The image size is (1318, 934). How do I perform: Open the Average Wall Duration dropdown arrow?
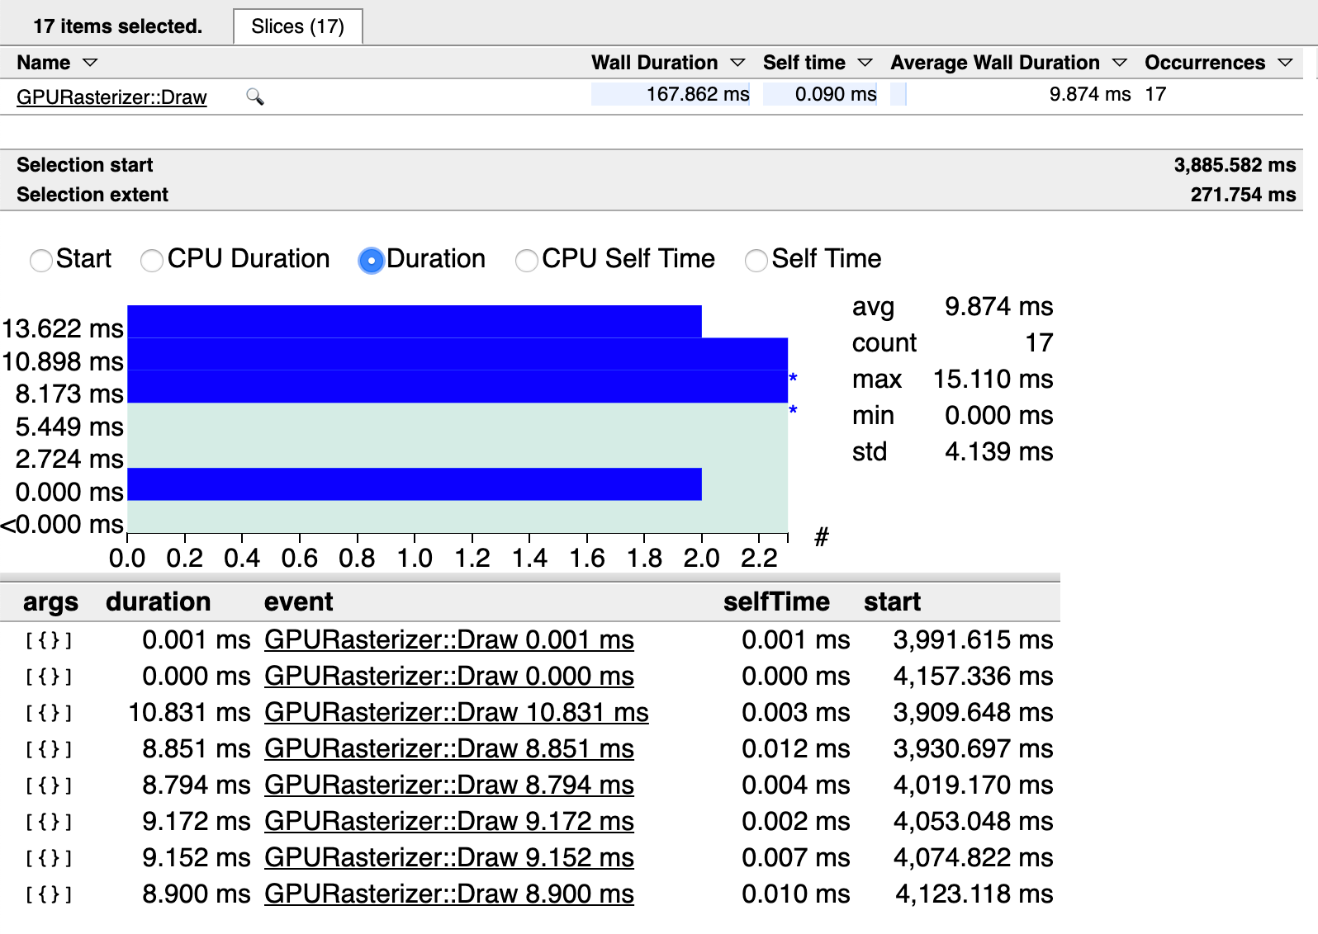[1120, 63]
